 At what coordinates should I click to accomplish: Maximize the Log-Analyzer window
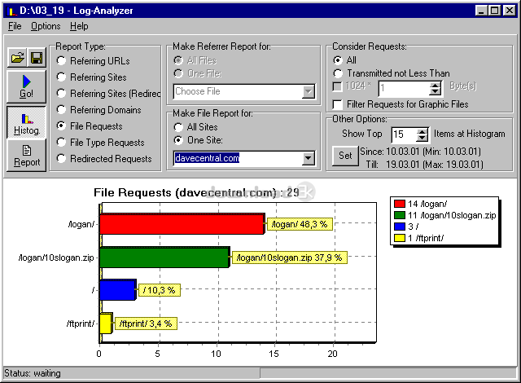494,11
